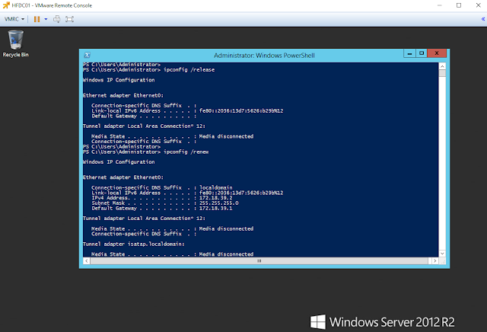The height and width of the screenshot is (332, 487).
Task: Click the PowerShell window resize grip corner
Action: (442, 261)
